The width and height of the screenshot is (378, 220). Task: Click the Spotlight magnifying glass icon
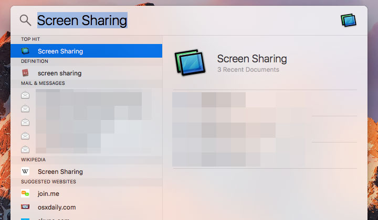click(x=25, y=20)
